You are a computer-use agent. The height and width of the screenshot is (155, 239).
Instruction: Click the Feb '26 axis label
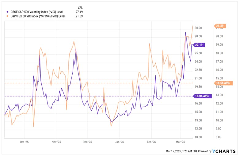pyautogui.click(x=151, y=142)
